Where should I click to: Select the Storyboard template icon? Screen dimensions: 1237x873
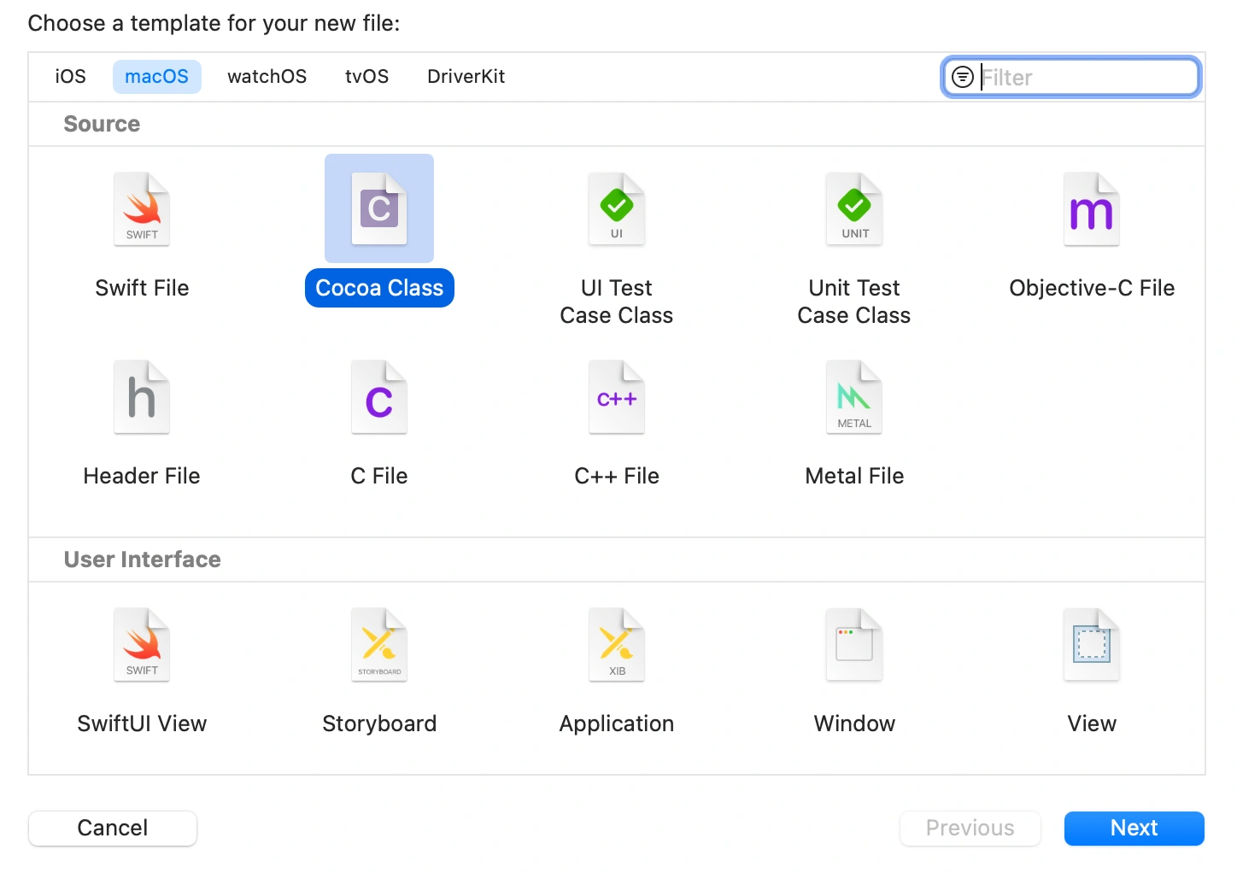point(379,645)
